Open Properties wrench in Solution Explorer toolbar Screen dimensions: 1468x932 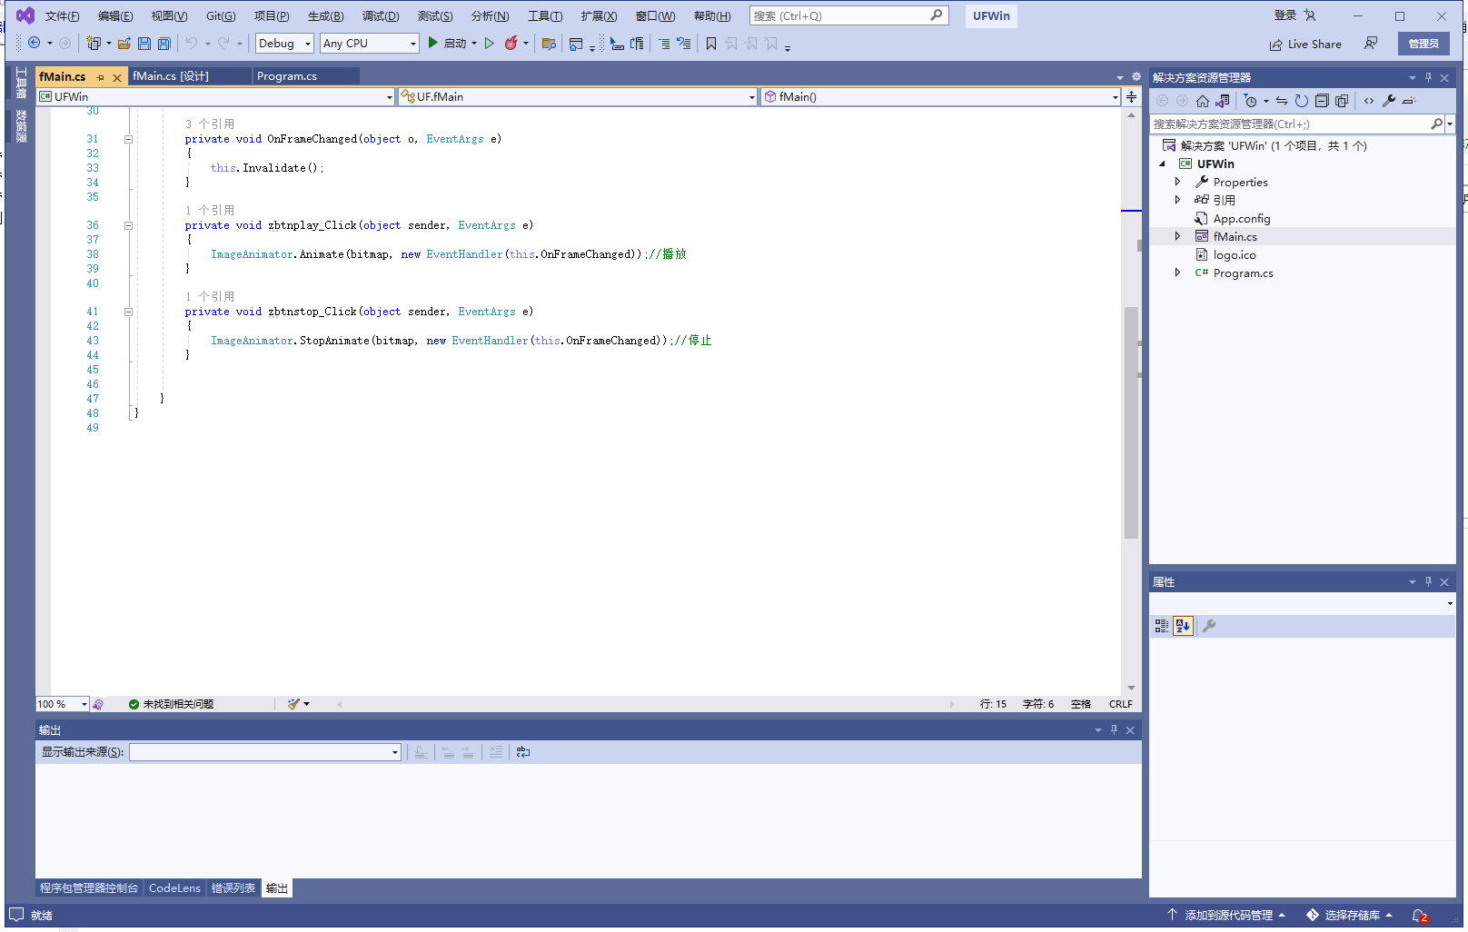coord(1389,101)
